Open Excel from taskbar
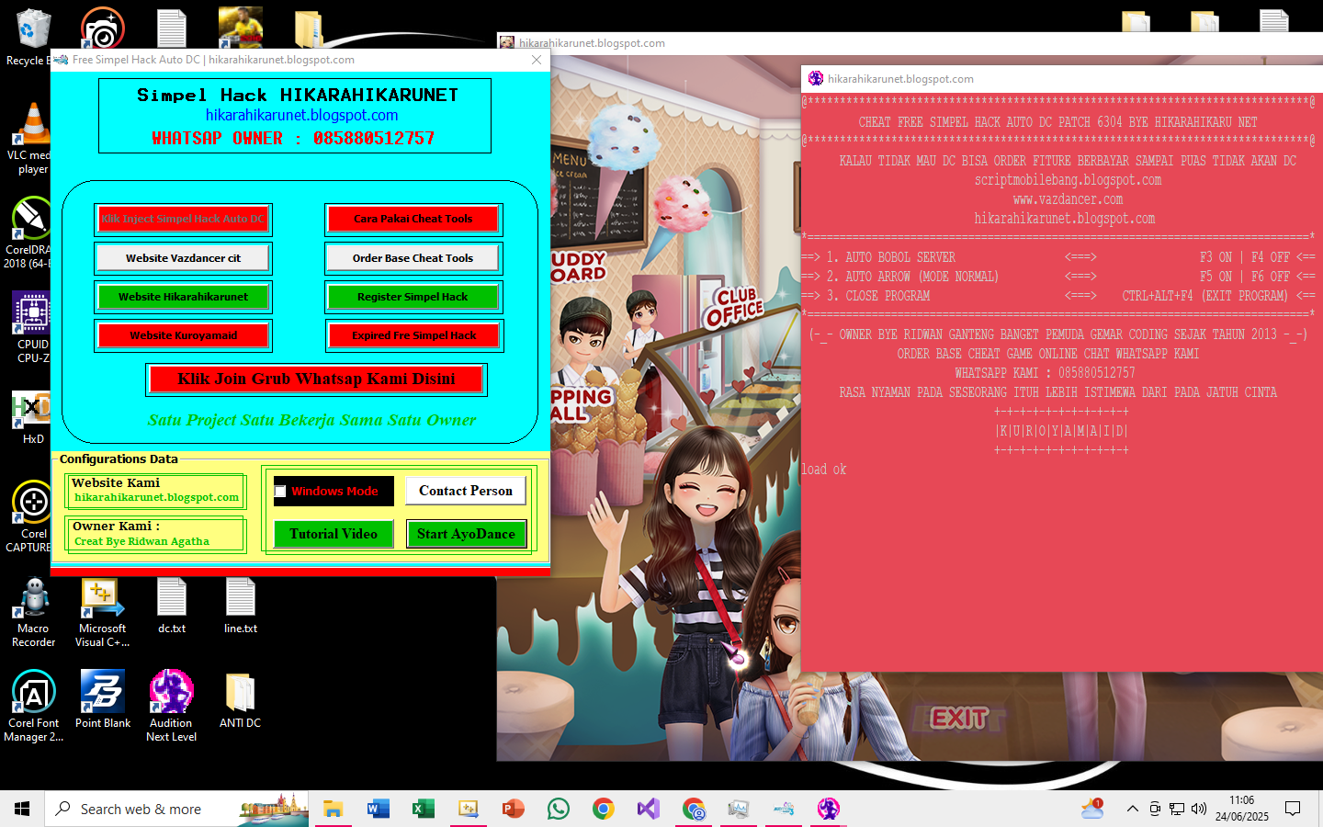Screen dimensions: 1323x827 [x=423, y=809]
